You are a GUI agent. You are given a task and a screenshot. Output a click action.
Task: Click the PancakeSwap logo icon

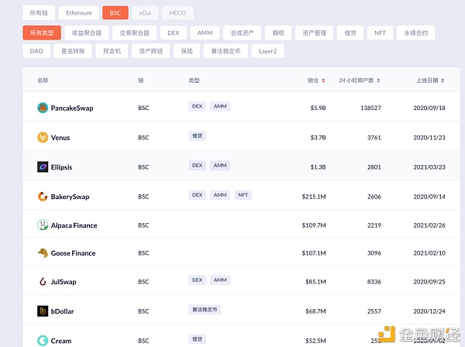pyautogui.click(x=43, y=108)
